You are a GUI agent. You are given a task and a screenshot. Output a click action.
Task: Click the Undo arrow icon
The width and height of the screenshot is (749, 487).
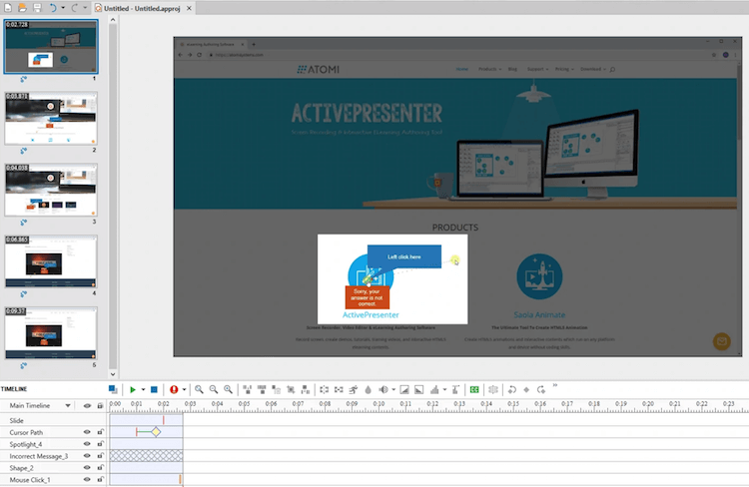point(53,8)
